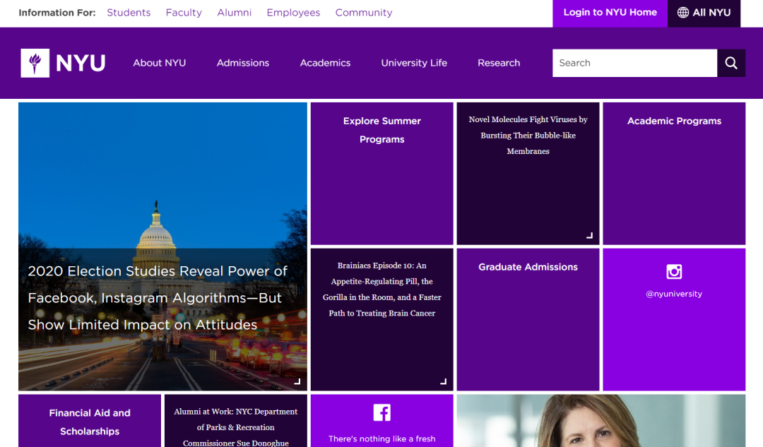Expand corner arrow on Novel Molecules tile
This screenshot has height=447, width=763.
589,235
